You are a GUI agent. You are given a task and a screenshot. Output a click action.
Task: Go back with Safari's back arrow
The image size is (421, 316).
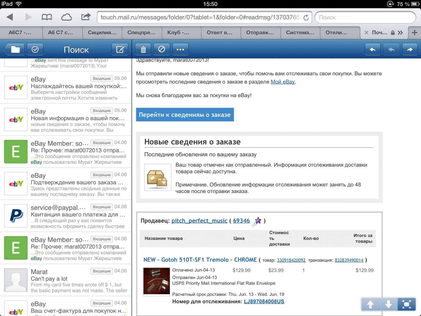[x=10, y=17]
